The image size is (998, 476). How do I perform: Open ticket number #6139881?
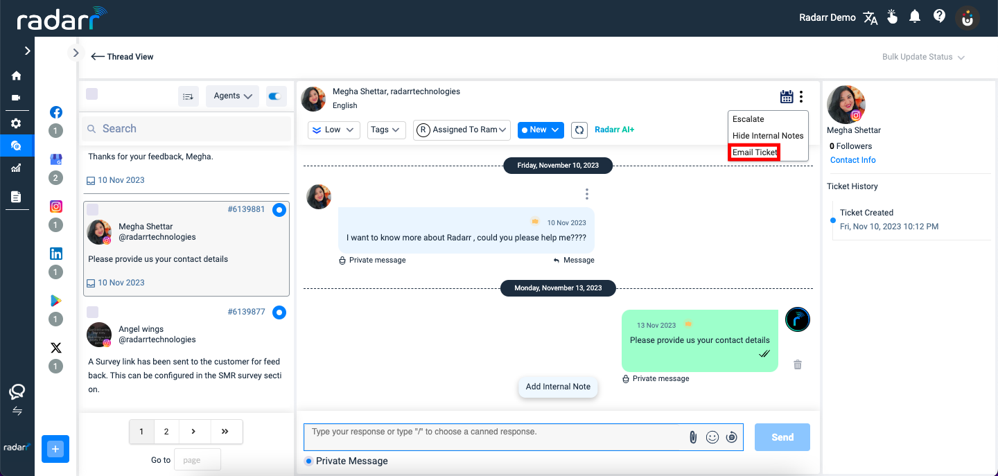(x=246, y=209)
